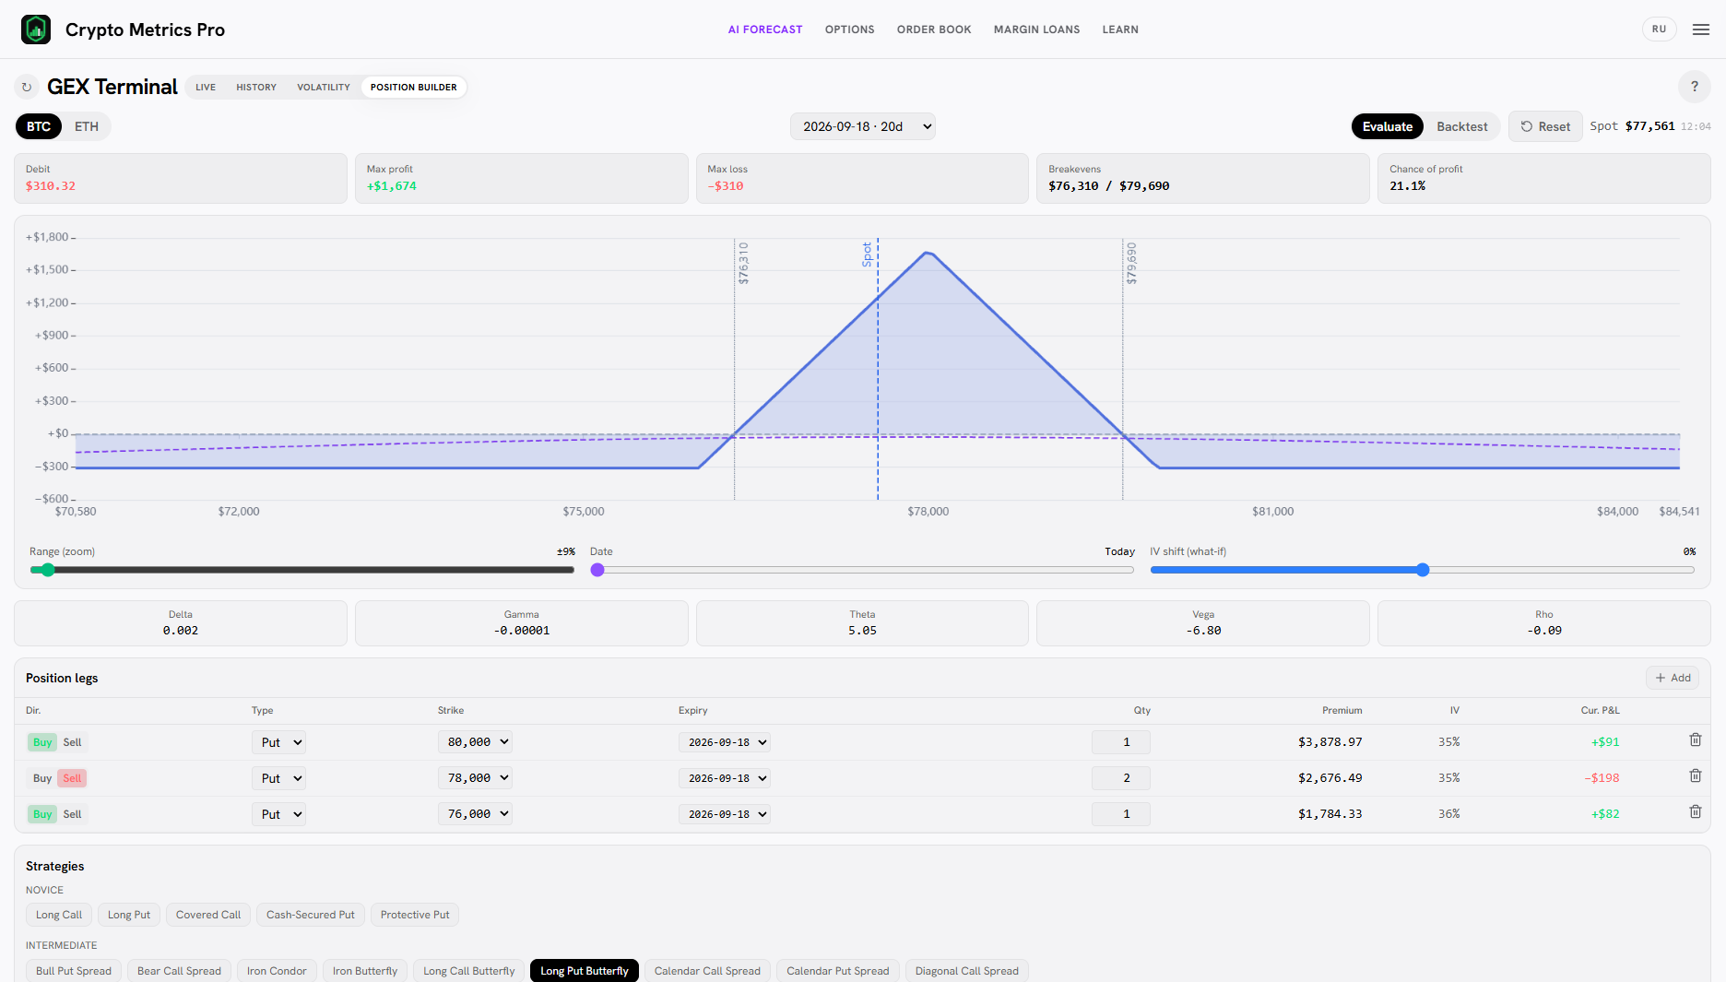The image size is (1726, 982).
Task: Click the Date slider handle
Action: [597, 570]
